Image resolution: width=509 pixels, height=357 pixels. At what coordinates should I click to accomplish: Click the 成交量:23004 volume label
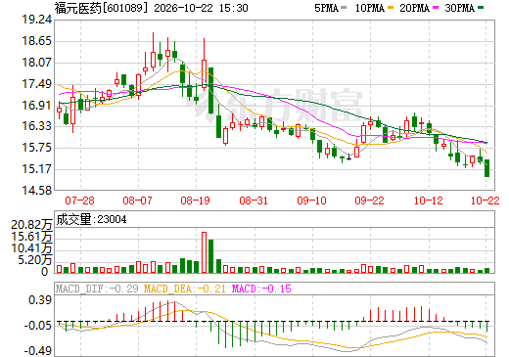click(x=91, y=219)
